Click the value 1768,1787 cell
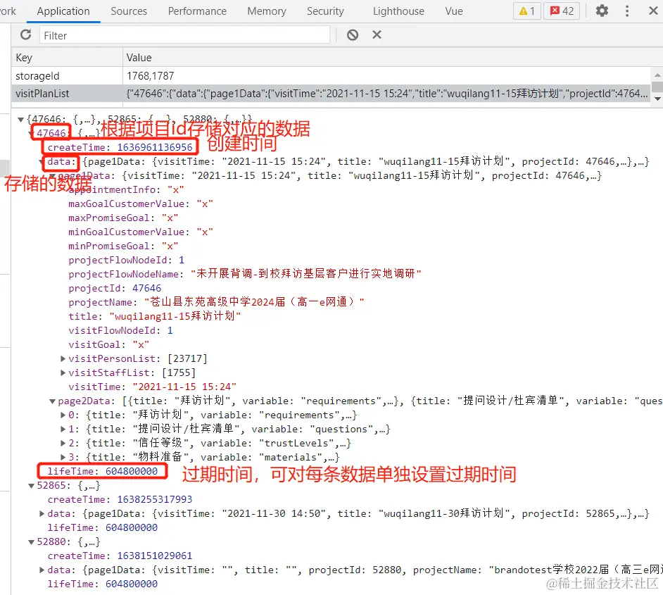 coord(386,76)
